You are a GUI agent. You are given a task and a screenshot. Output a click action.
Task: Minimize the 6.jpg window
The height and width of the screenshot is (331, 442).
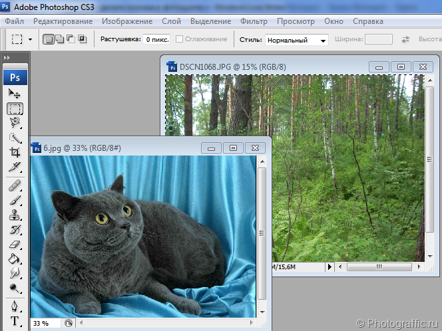pyautogui.click(x=211, y=148)
